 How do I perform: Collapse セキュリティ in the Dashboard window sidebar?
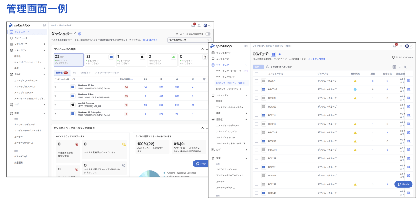click(45, 50)
